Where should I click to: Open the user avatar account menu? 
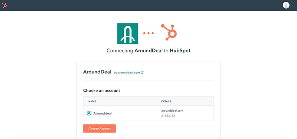pyautogui.click(x=286, y=5)
